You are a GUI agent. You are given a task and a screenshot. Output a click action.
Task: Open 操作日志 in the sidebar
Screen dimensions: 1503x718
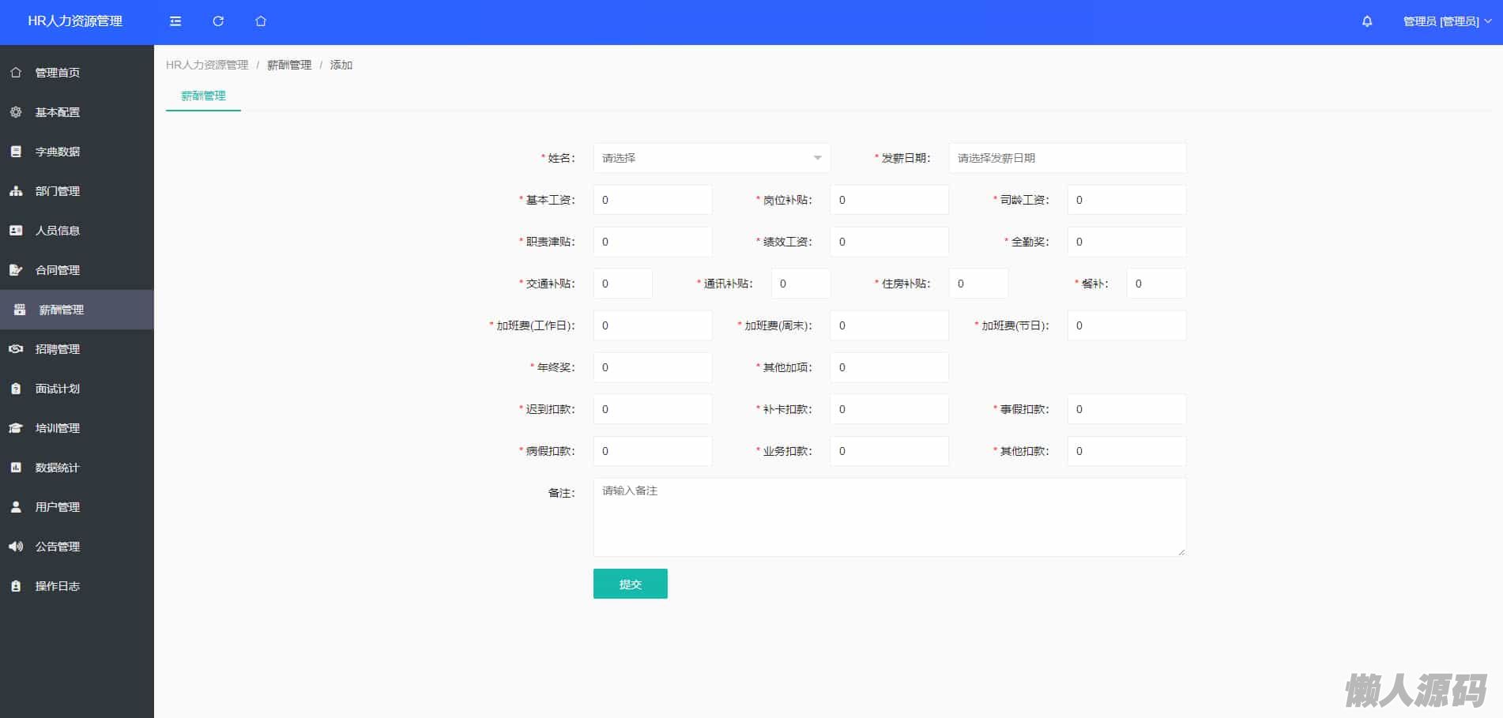point(77,586)
